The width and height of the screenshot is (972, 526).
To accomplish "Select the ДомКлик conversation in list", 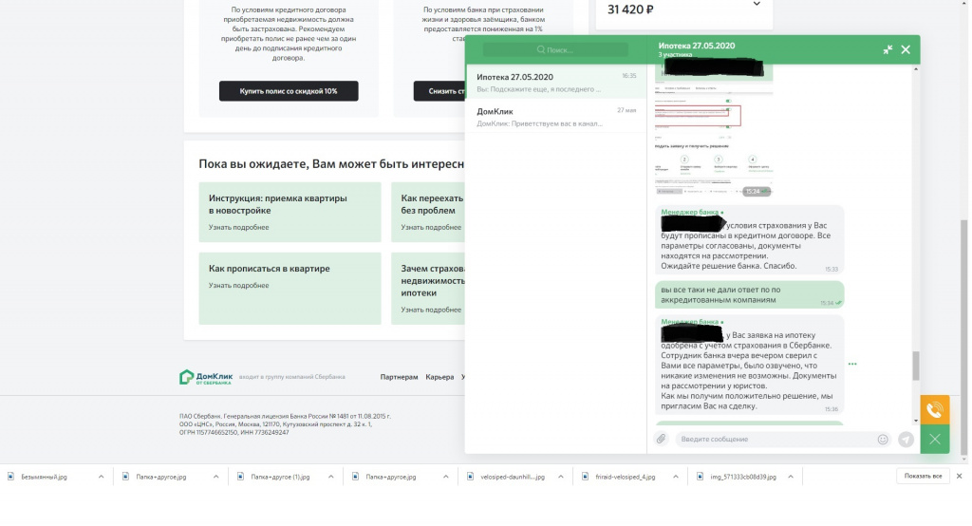I will tap(556, 117).
